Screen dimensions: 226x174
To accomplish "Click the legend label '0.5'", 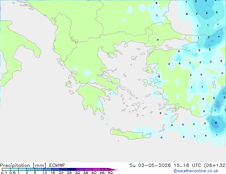I will (12, 173).
